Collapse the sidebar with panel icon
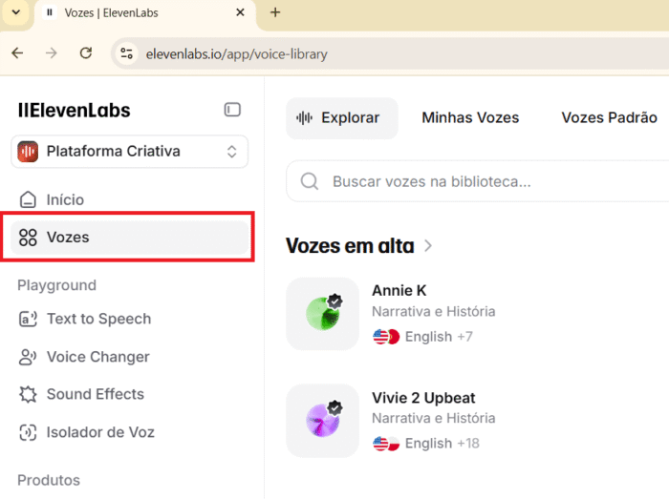 point(232,110)
